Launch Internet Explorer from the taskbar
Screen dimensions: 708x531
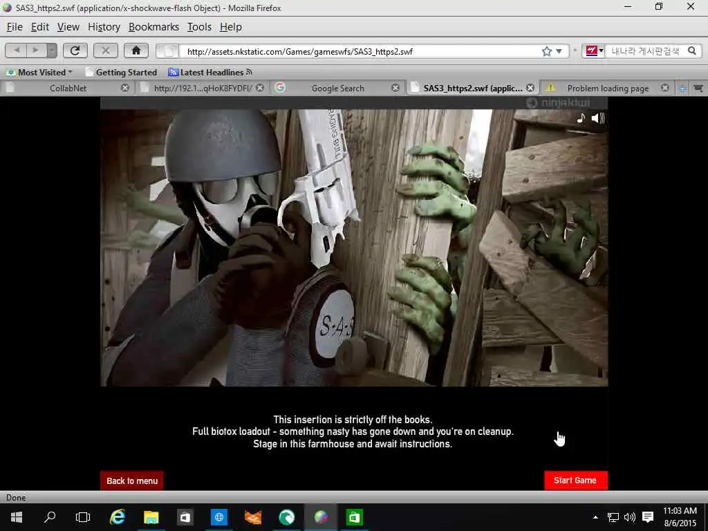pos(118,517)
